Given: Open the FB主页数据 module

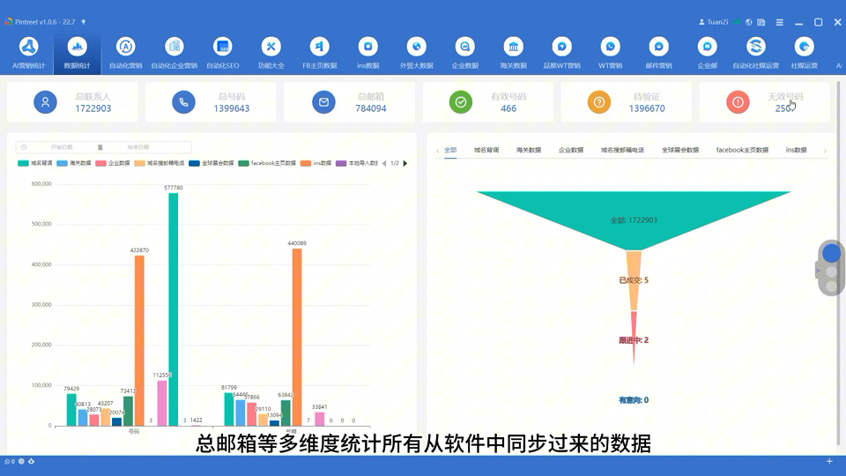Looking at the screenshot, I should coord(319,52).
